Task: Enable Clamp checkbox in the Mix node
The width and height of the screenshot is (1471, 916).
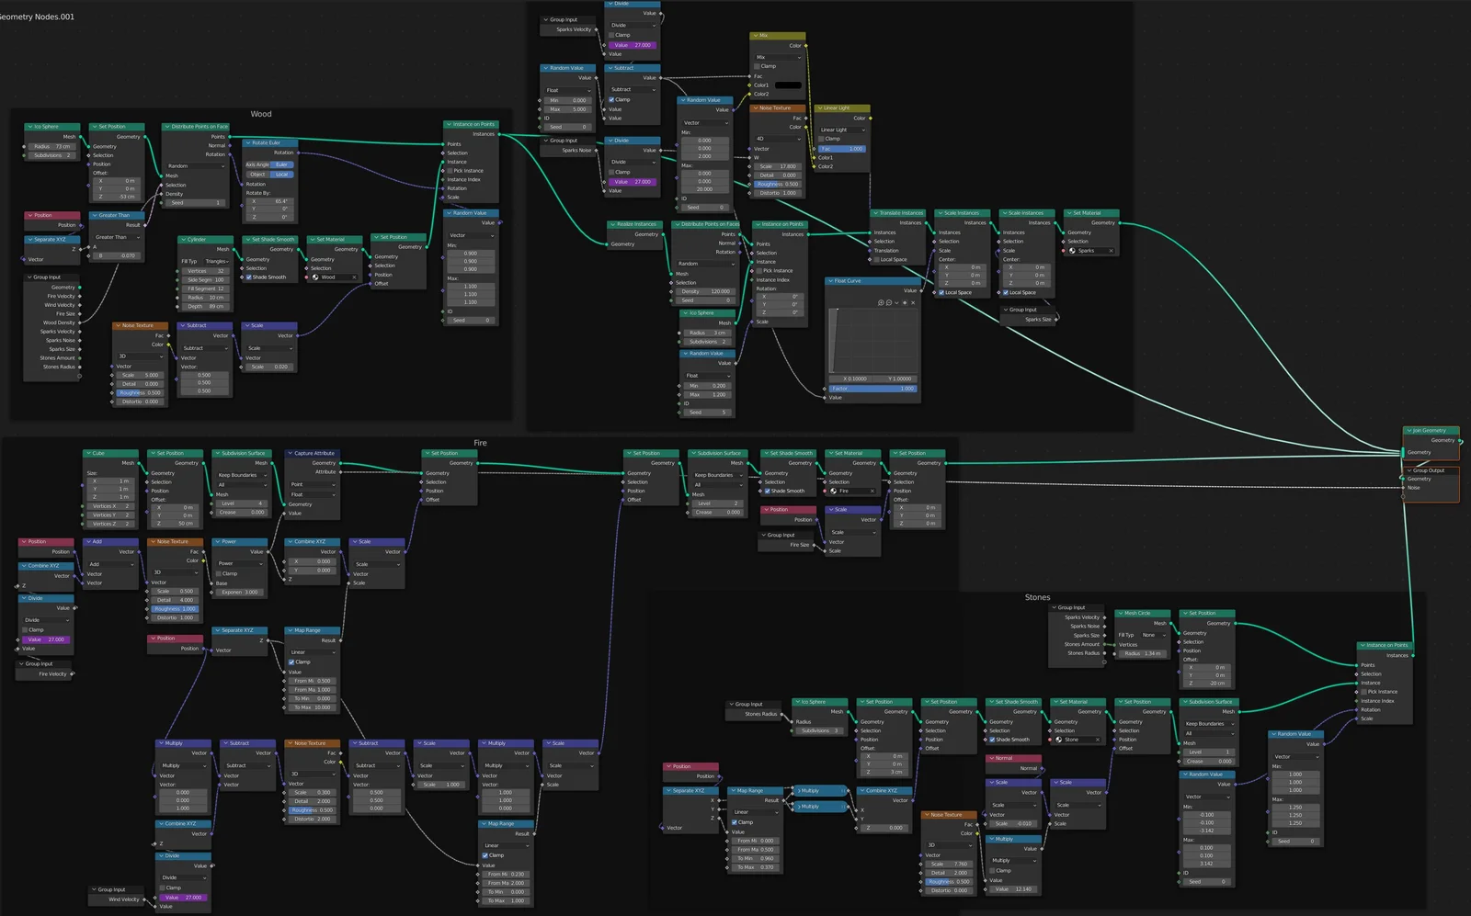Action: (758, 66)
